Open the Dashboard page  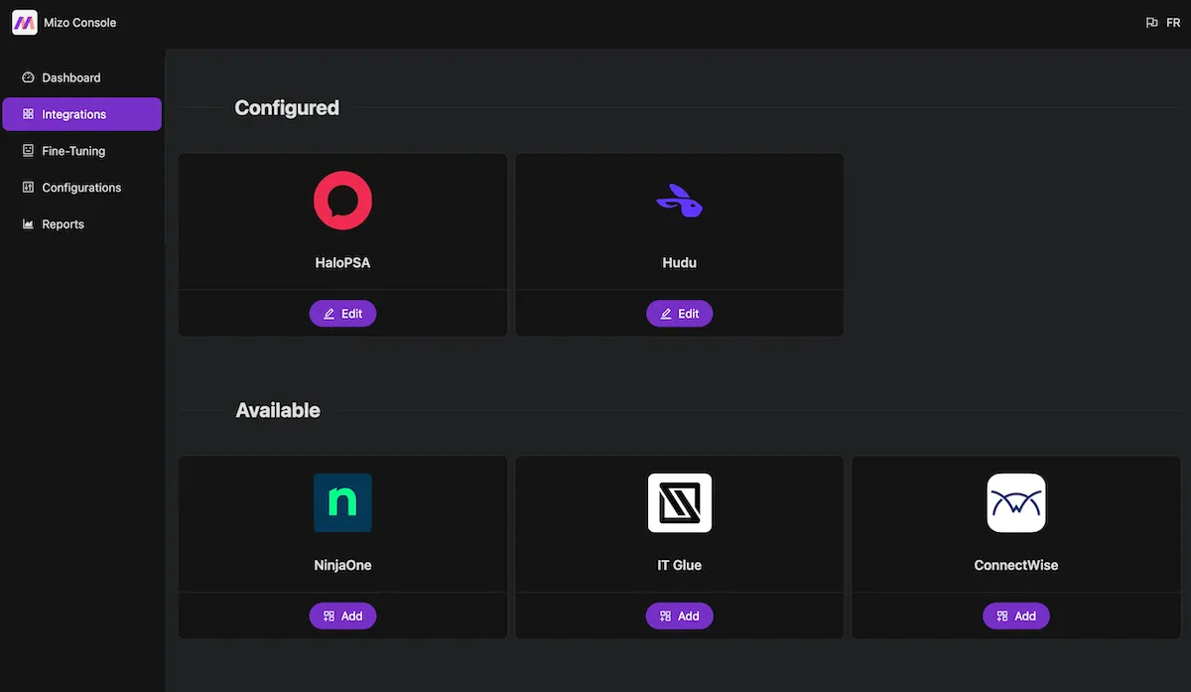(70, 77)
